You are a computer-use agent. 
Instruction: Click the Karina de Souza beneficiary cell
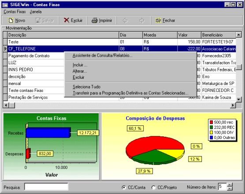click(x=219, y=98)
